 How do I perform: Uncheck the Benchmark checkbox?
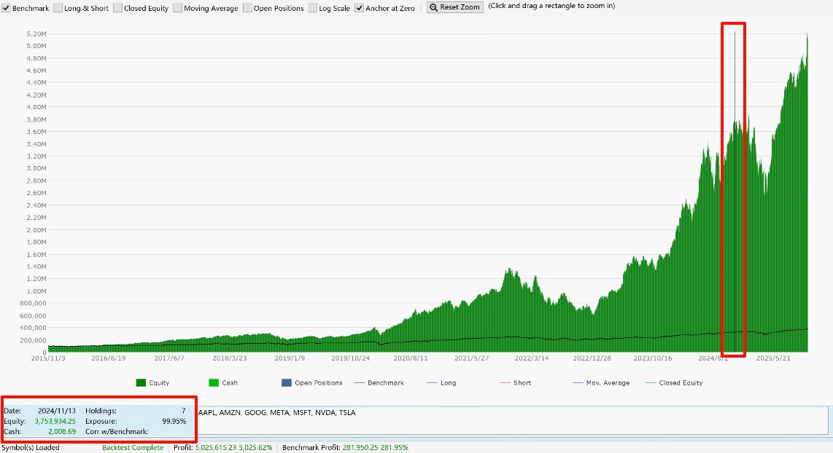click(x=7, y=8)
